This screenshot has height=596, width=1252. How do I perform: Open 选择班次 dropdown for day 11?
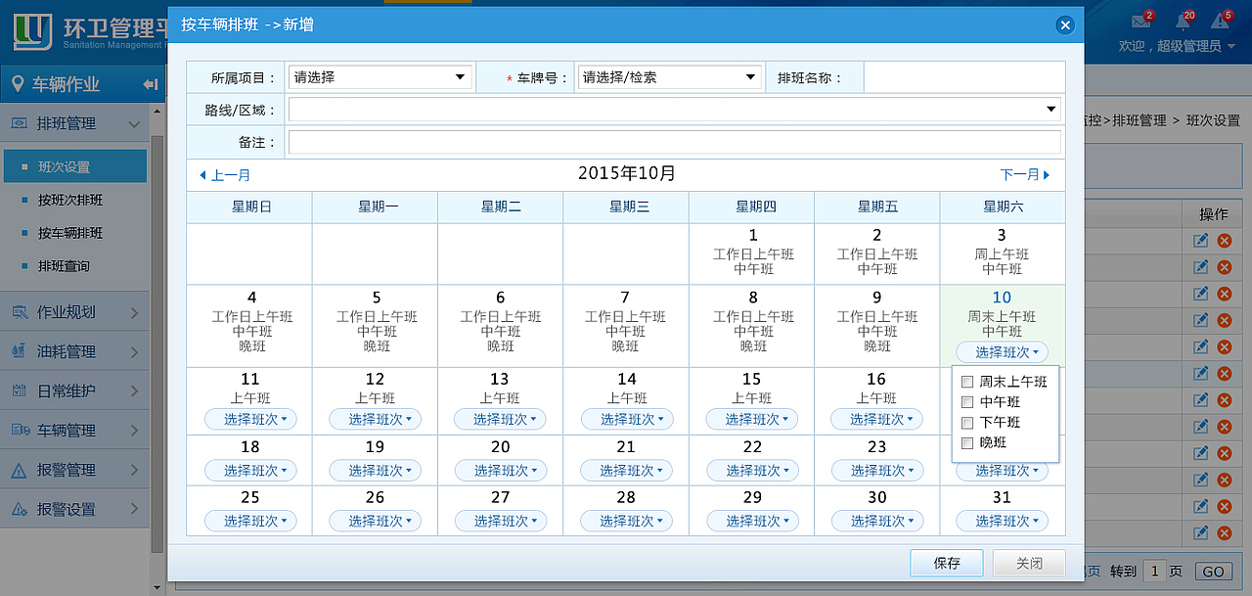pos(250,420)
